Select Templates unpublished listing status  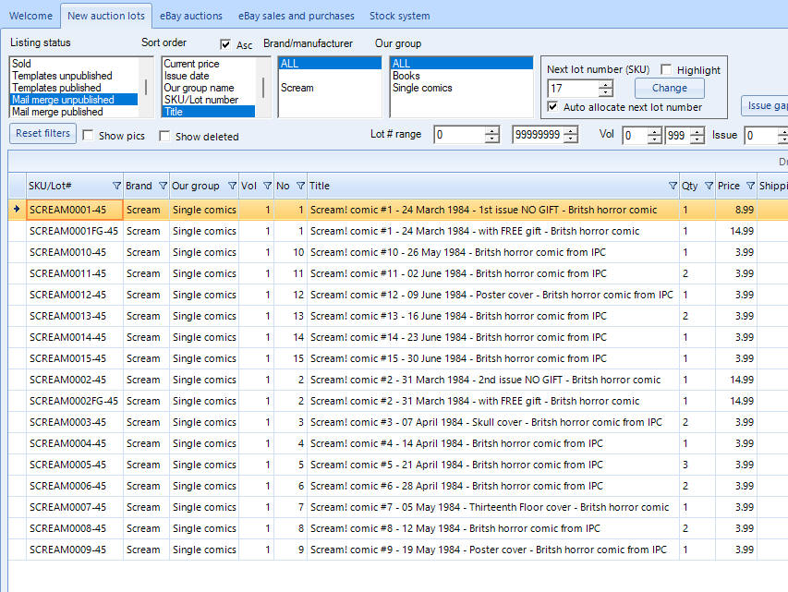pos(73,76)
